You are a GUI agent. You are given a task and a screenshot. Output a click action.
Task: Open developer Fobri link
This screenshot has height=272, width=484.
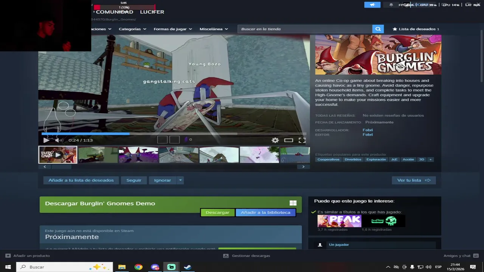368,130
